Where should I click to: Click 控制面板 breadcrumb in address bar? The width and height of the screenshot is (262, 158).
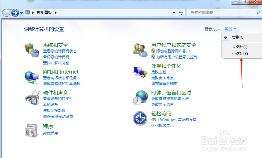click(x=44, y=12)
